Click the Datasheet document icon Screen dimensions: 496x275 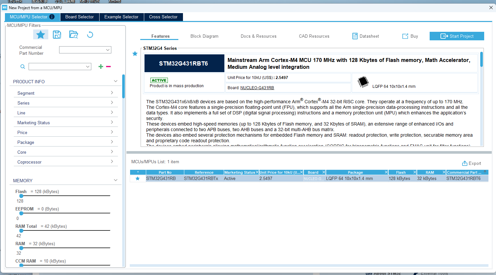pos(355,36)
